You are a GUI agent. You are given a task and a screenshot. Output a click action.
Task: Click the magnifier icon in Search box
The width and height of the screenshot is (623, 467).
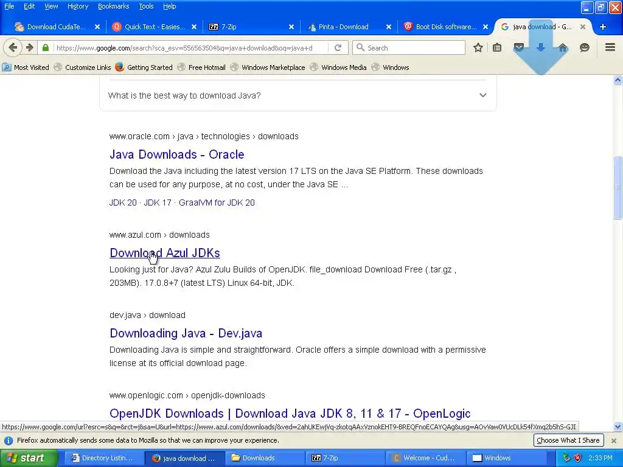pos(360,47)
